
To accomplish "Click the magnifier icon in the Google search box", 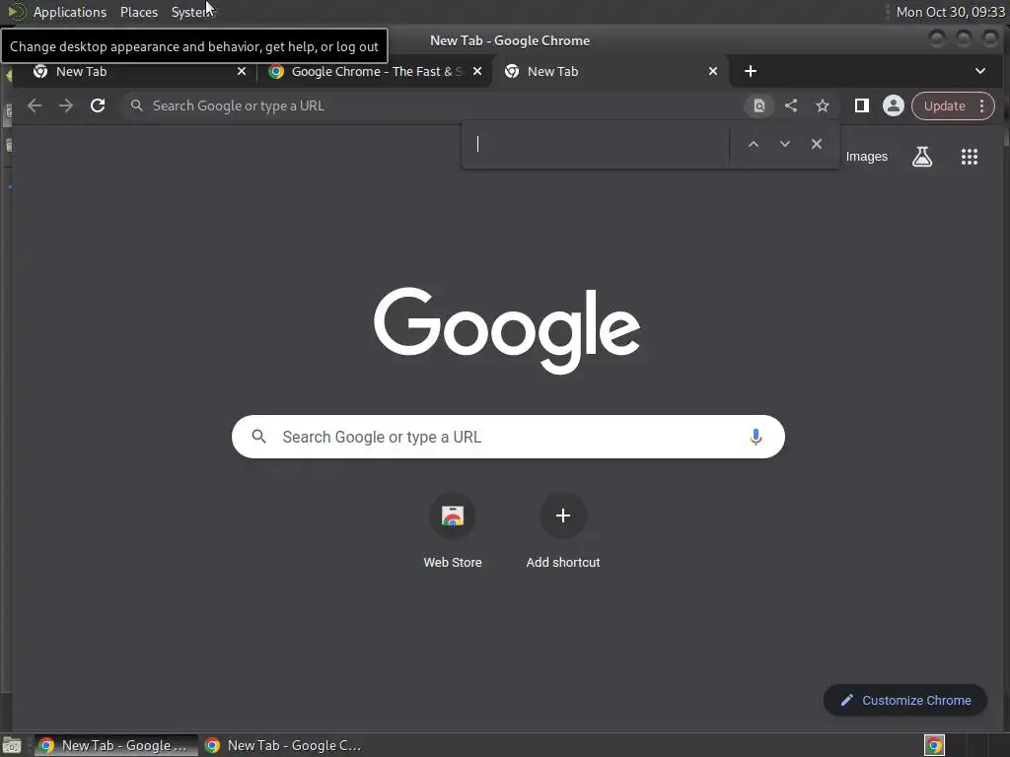I will click(x=259, y=437).
